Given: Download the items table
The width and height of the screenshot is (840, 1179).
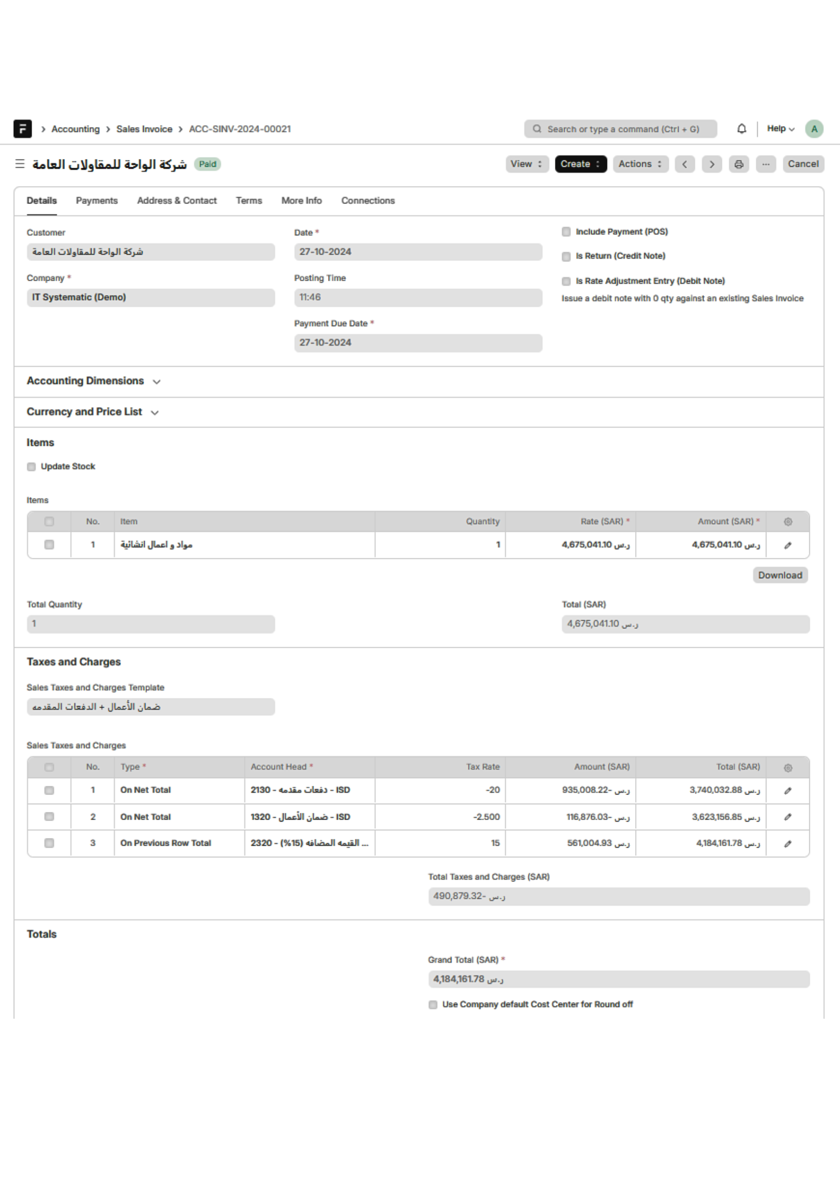Looking at the screenshot, I should point(780,575).
